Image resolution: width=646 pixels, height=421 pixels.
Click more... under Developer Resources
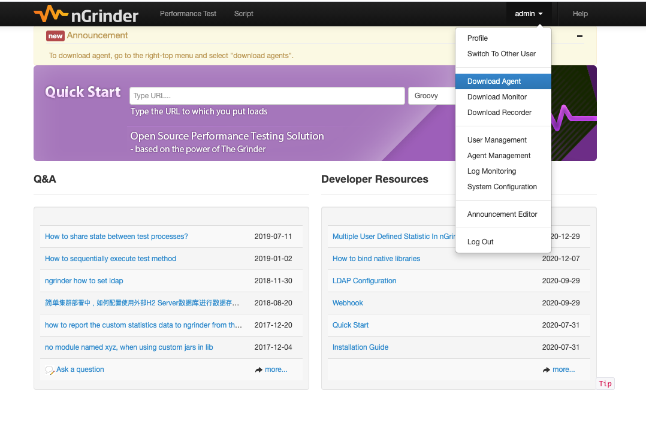(x=563, y=369)
